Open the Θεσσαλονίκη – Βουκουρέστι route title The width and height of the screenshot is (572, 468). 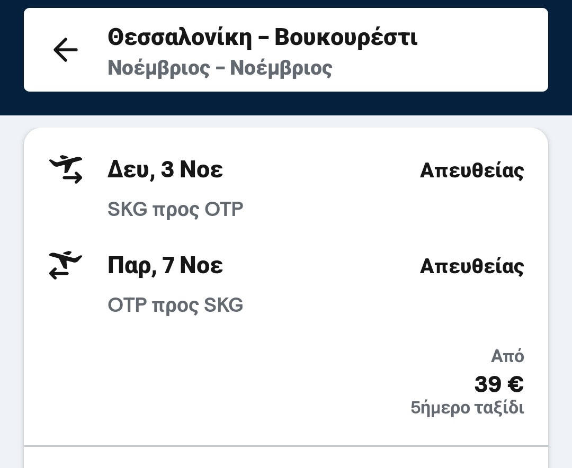(x=262, y=38)
